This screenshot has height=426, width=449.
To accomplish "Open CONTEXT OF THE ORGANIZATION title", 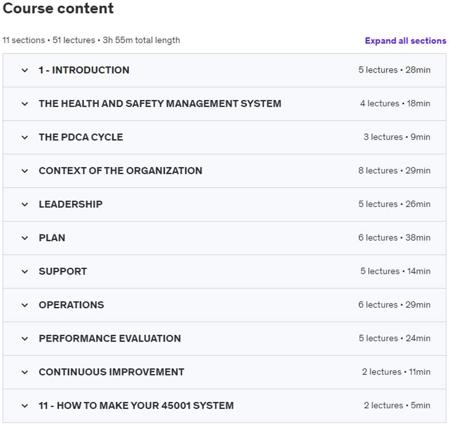I will point(120,171).
